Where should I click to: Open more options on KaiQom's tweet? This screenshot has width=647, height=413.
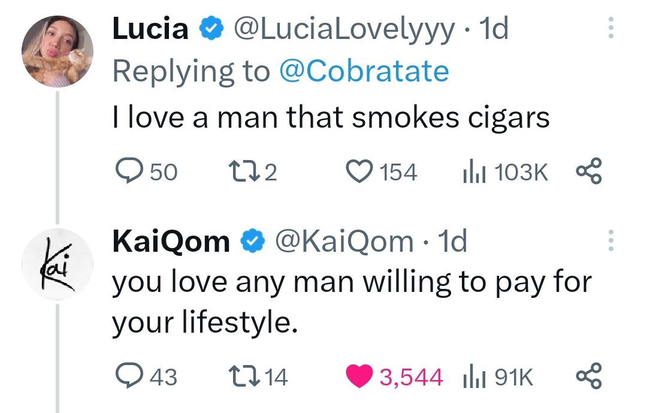(611, 240)
